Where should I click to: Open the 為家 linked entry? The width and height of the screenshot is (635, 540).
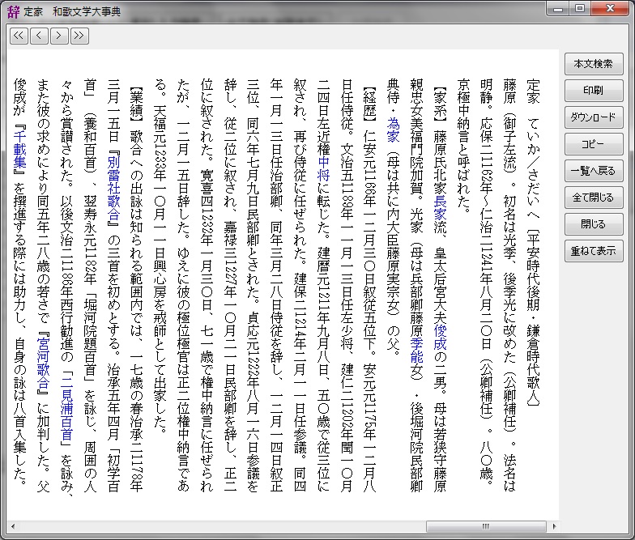393,130
